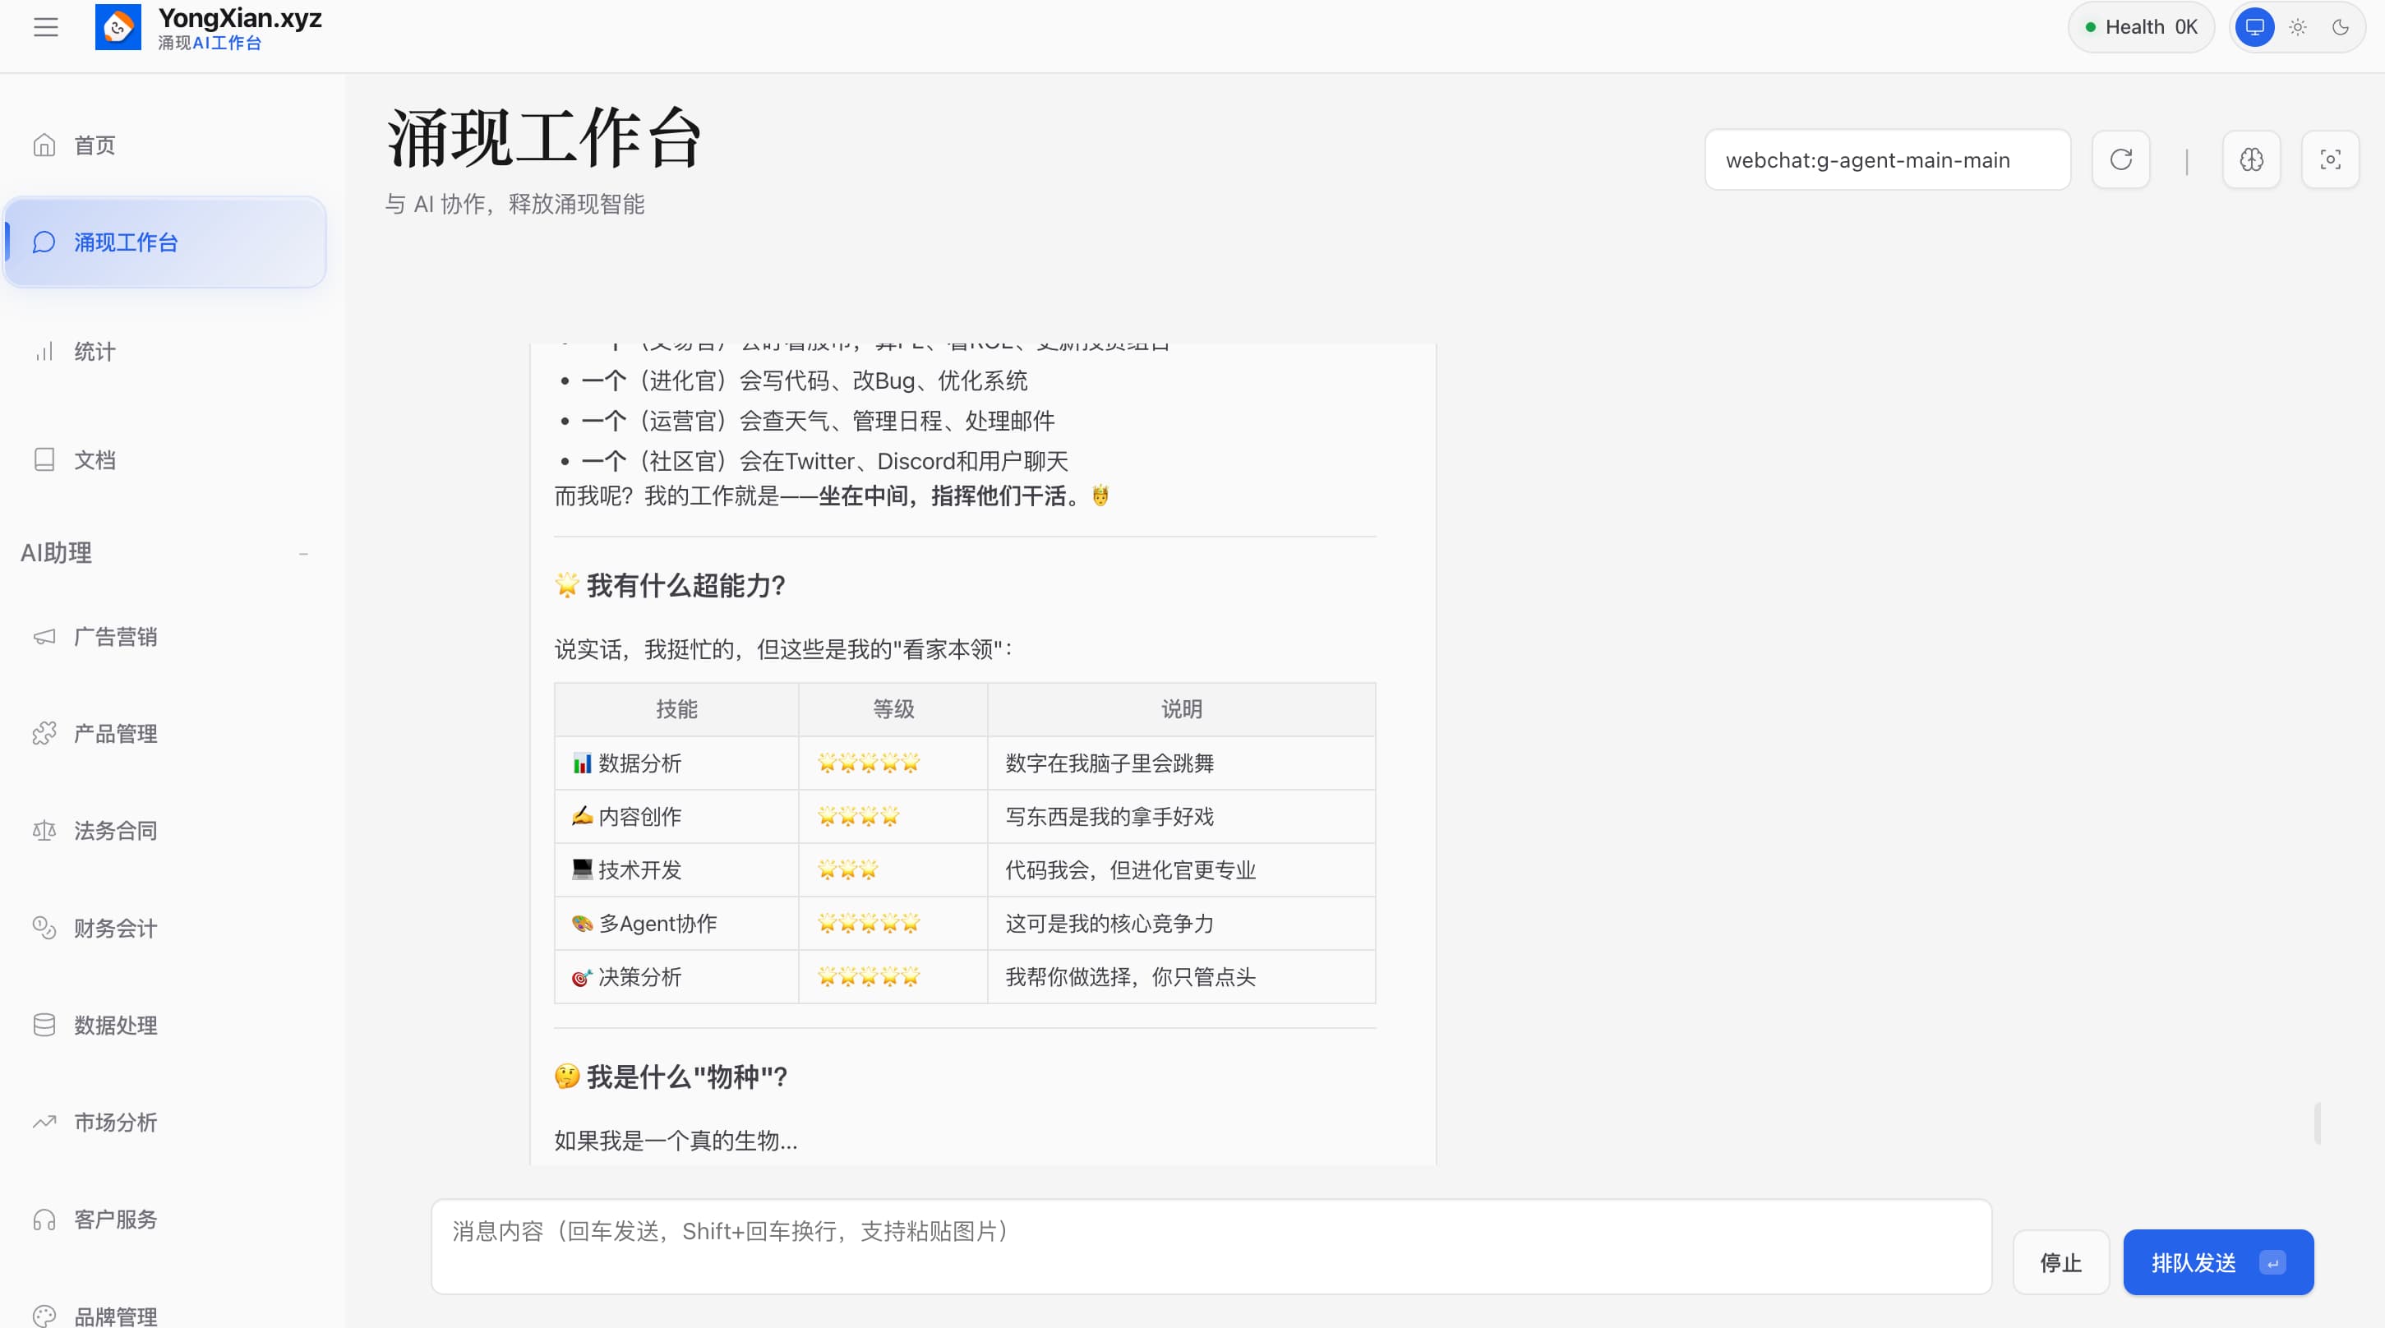Open the brain memory panel
Screen dimensions: 2385x1328
pos(2253,159)
